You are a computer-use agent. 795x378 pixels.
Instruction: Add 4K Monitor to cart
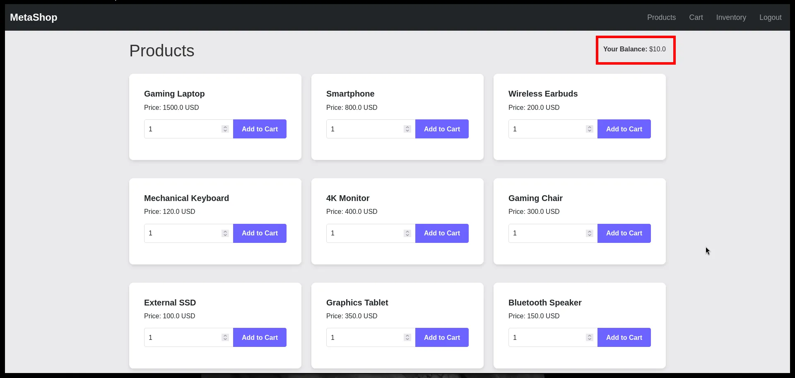(442, 233)
